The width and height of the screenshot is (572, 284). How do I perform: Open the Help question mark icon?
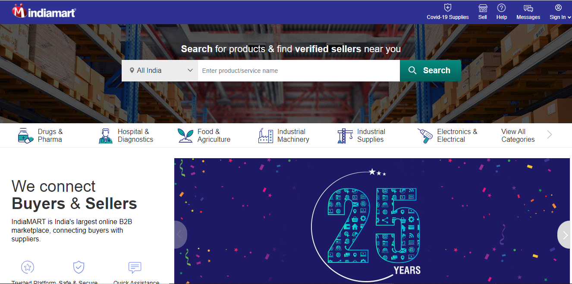point(501,8)
